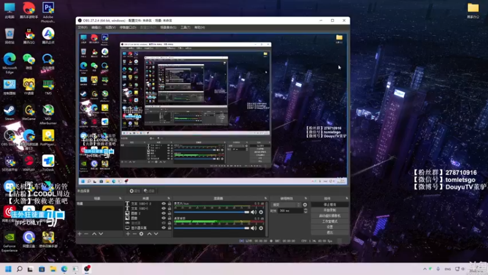Click the 停止推流 button
This screenshot has width=488, height=275.
click(x=329, y=205)
